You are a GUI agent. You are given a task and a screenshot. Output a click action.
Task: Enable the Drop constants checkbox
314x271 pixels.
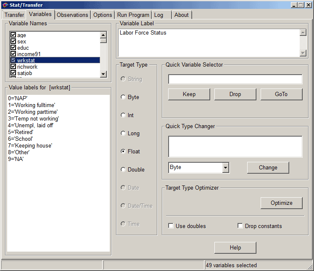[240, 226]
